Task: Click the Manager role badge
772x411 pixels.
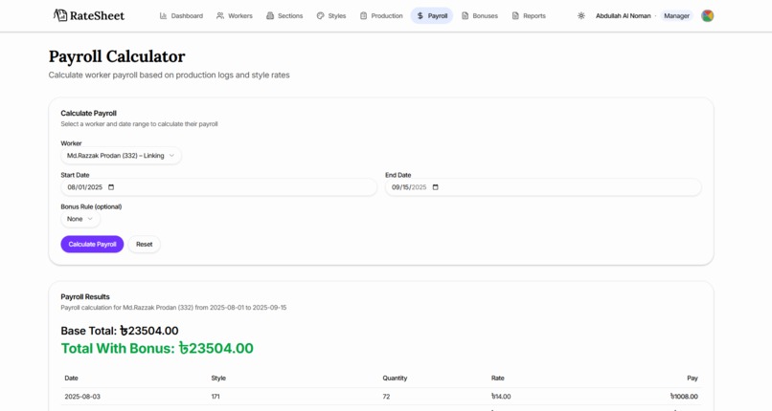Action: tap(676, 15)
